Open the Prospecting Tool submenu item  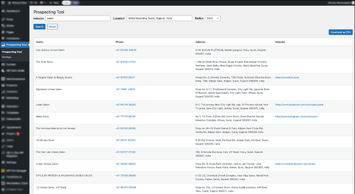pyautogui.click(x=12, y=52)
